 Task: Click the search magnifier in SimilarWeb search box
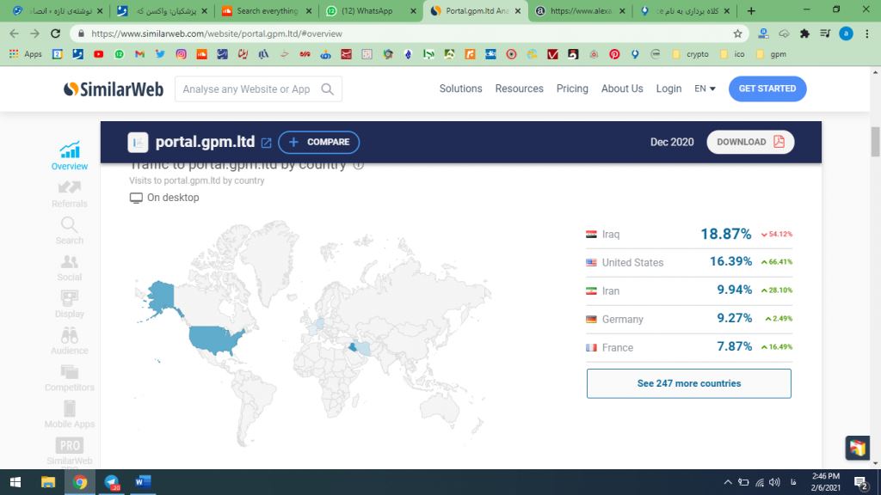point(328,89)
